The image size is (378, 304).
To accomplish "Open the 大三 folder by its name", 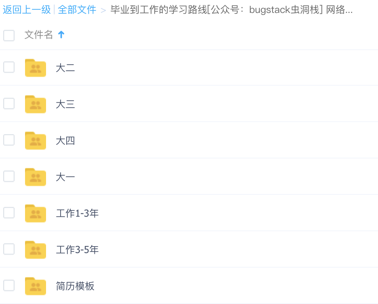I will [x=65, y=104].
